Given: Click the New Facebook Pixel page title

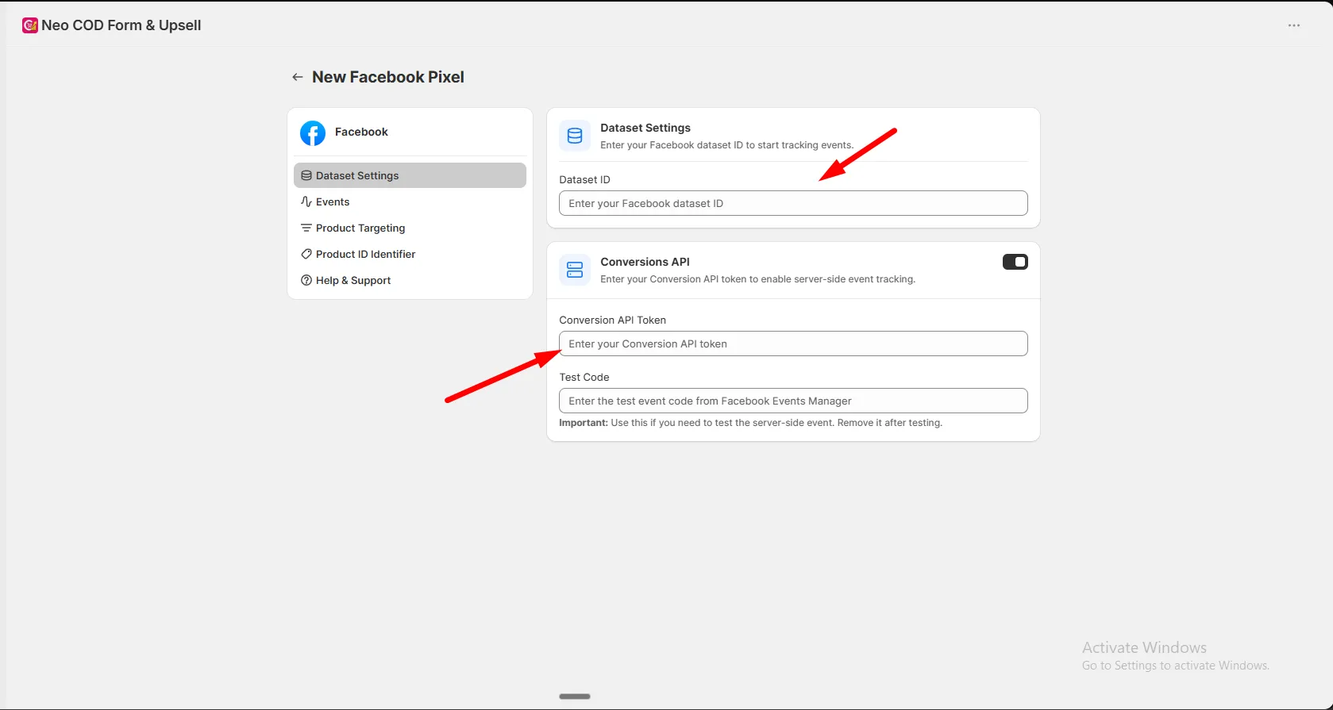Looking at the screenshot, I should pos(388,77).
